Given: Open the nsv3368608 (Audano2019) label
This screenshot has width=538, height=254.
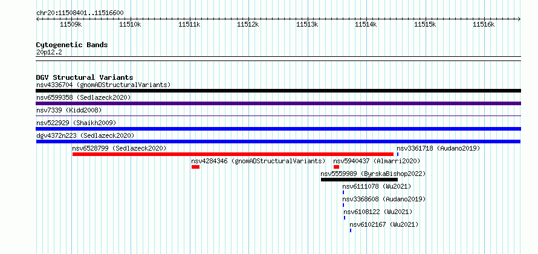Looking at the screenshot, I should pos(384,199).
